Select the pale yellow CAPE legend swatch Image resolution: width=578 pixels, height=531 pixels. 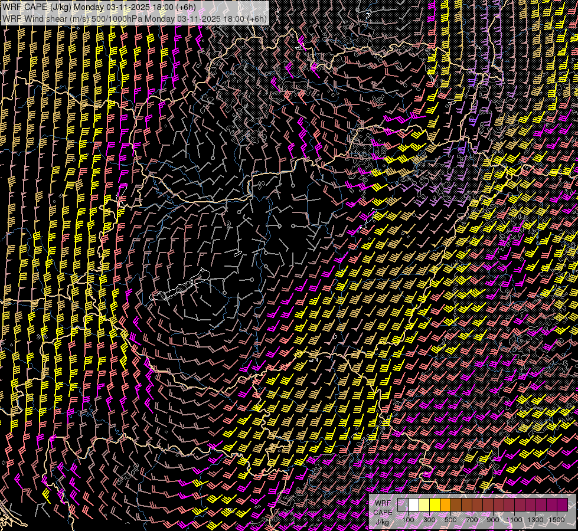pyautogui.click(x=424, y=504)
